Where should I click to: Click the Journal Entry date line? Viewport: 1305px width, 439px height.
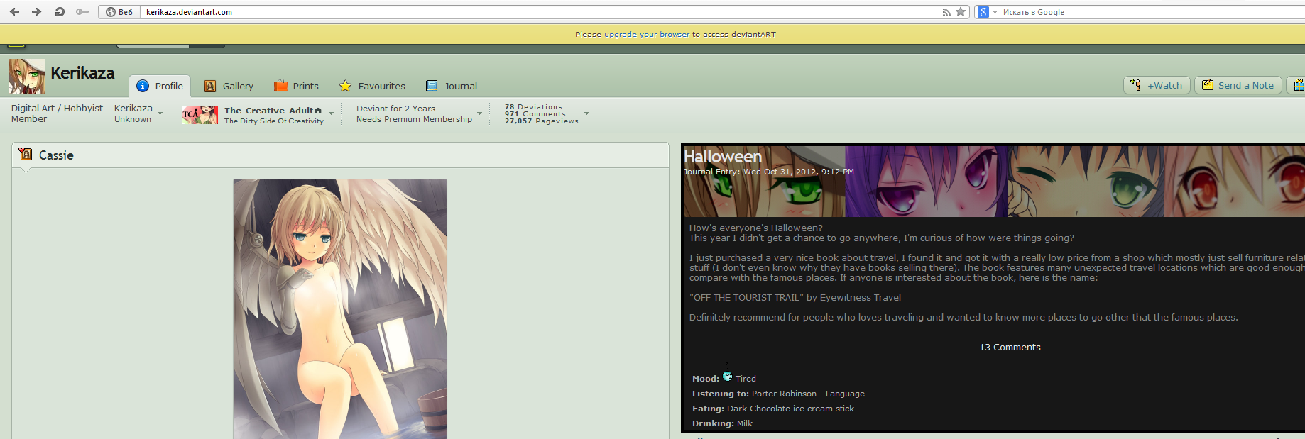coord(769,172)
